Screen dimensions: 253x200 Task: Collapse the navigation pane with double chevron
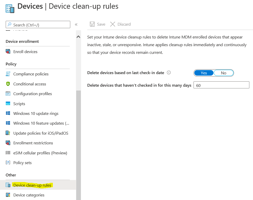(76, 24)
